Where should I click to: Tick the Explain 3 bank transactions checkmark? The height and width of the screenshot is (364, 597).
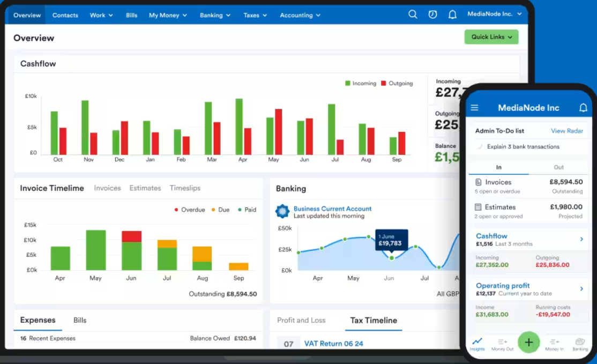[x=480, y=146]
